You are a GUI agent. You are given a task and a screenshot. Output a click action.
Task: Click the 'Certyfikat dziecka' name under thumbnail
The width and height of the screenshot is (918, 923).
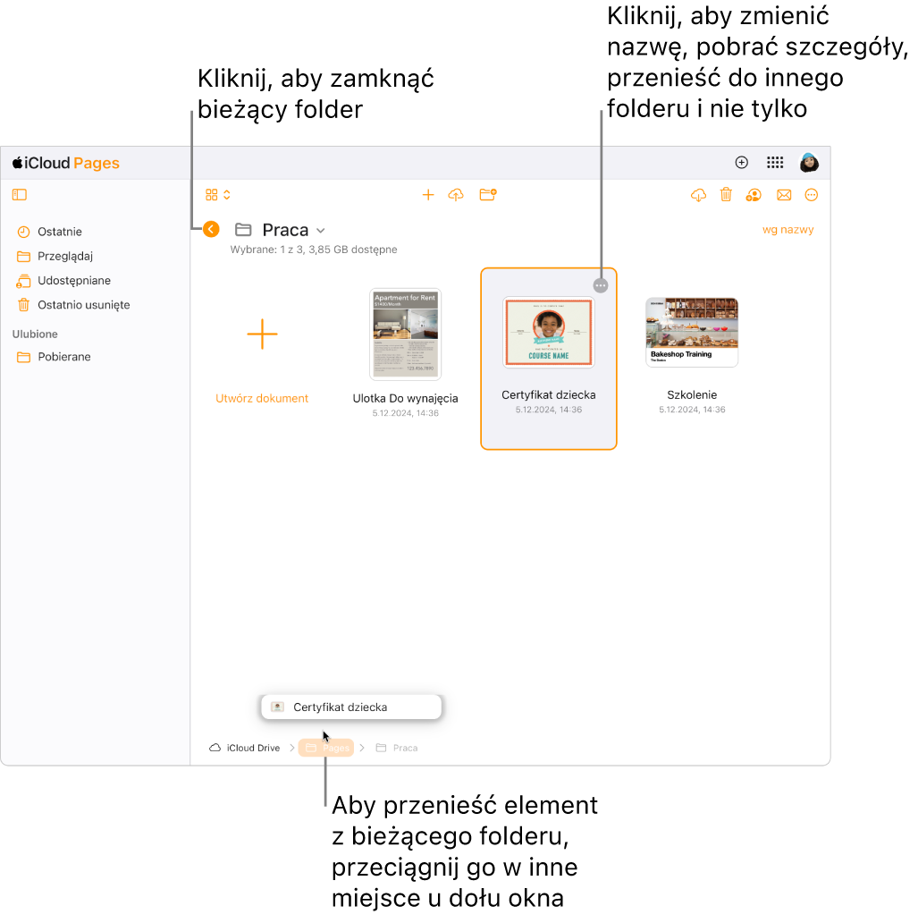(549, 395)
